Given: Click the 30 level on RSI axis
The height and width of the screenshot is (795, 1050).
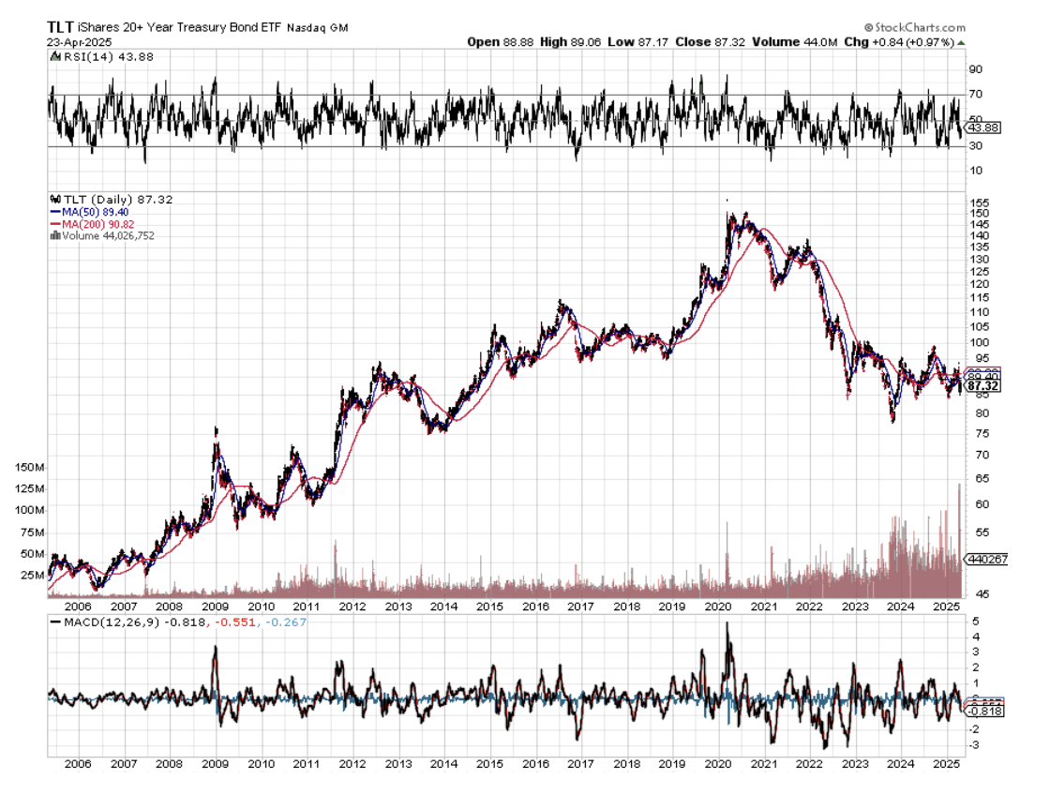Looking at the screenshot, I should coord(976,146).
